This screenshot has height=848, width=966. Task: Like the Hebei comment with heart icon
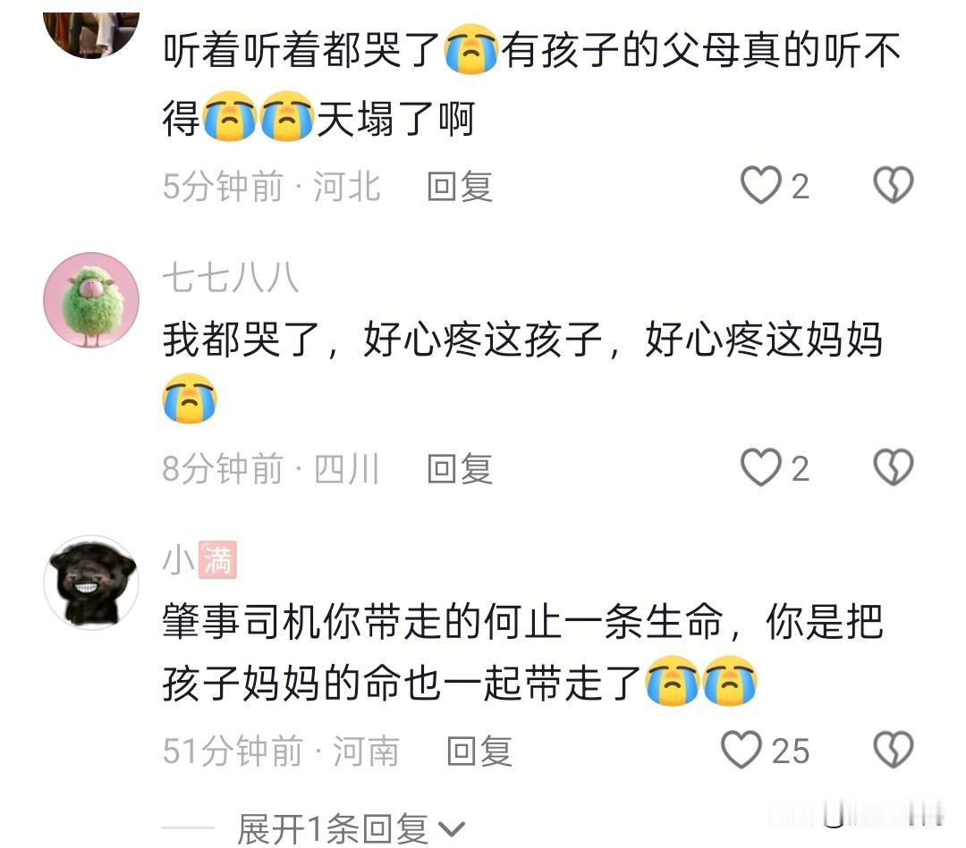tap(760, 185)
